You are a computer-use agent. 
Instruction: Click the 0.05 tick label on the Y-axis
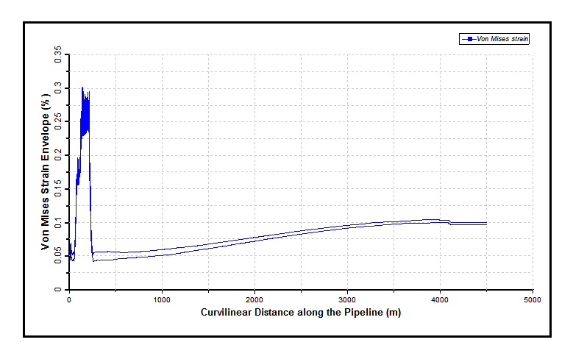coord(59,256)
